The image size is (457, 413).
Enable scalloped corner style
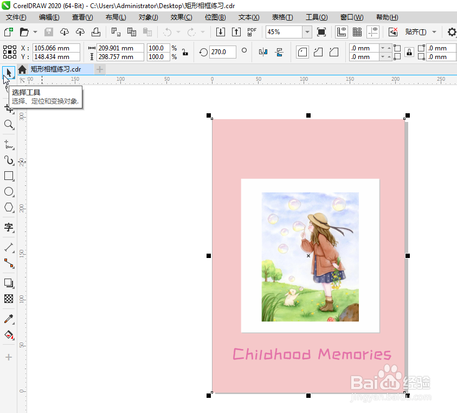(x=318, y=53)
